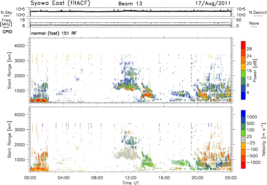Click the red top segment of Power colorbar
The width and height of the screenshot is (267, 185).
coord(243,45)
